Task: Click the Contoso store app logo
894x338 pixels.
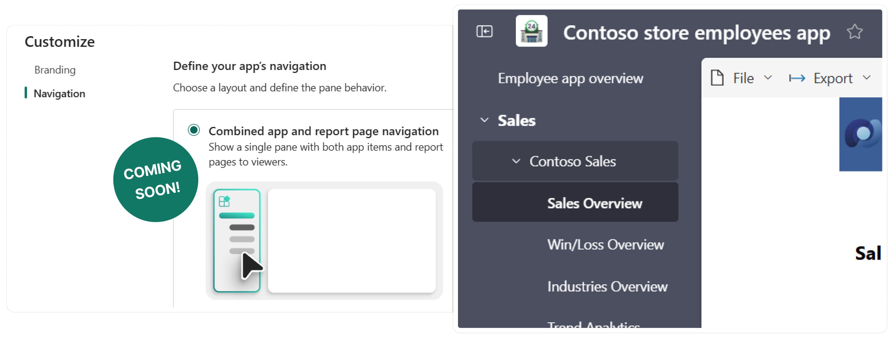Action: (531, 31)
